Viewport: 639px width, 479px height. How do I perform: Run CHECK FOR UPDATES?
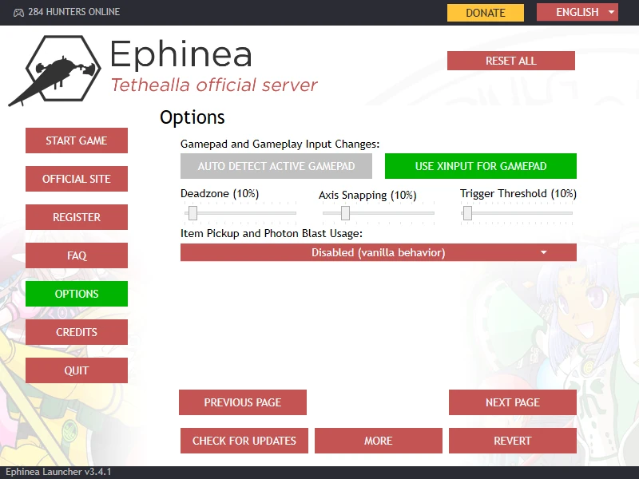[244, 440]
